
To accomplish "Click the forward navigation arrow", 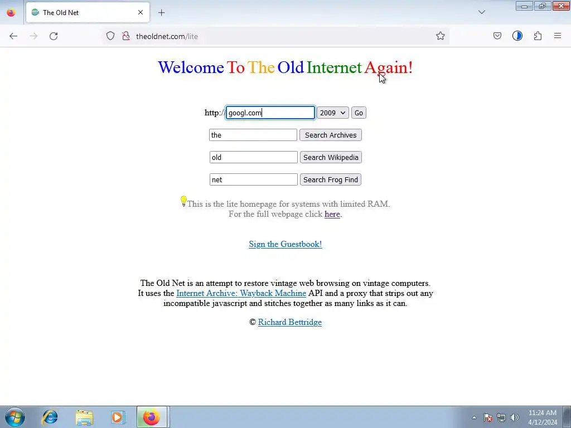I will [33, 36].
